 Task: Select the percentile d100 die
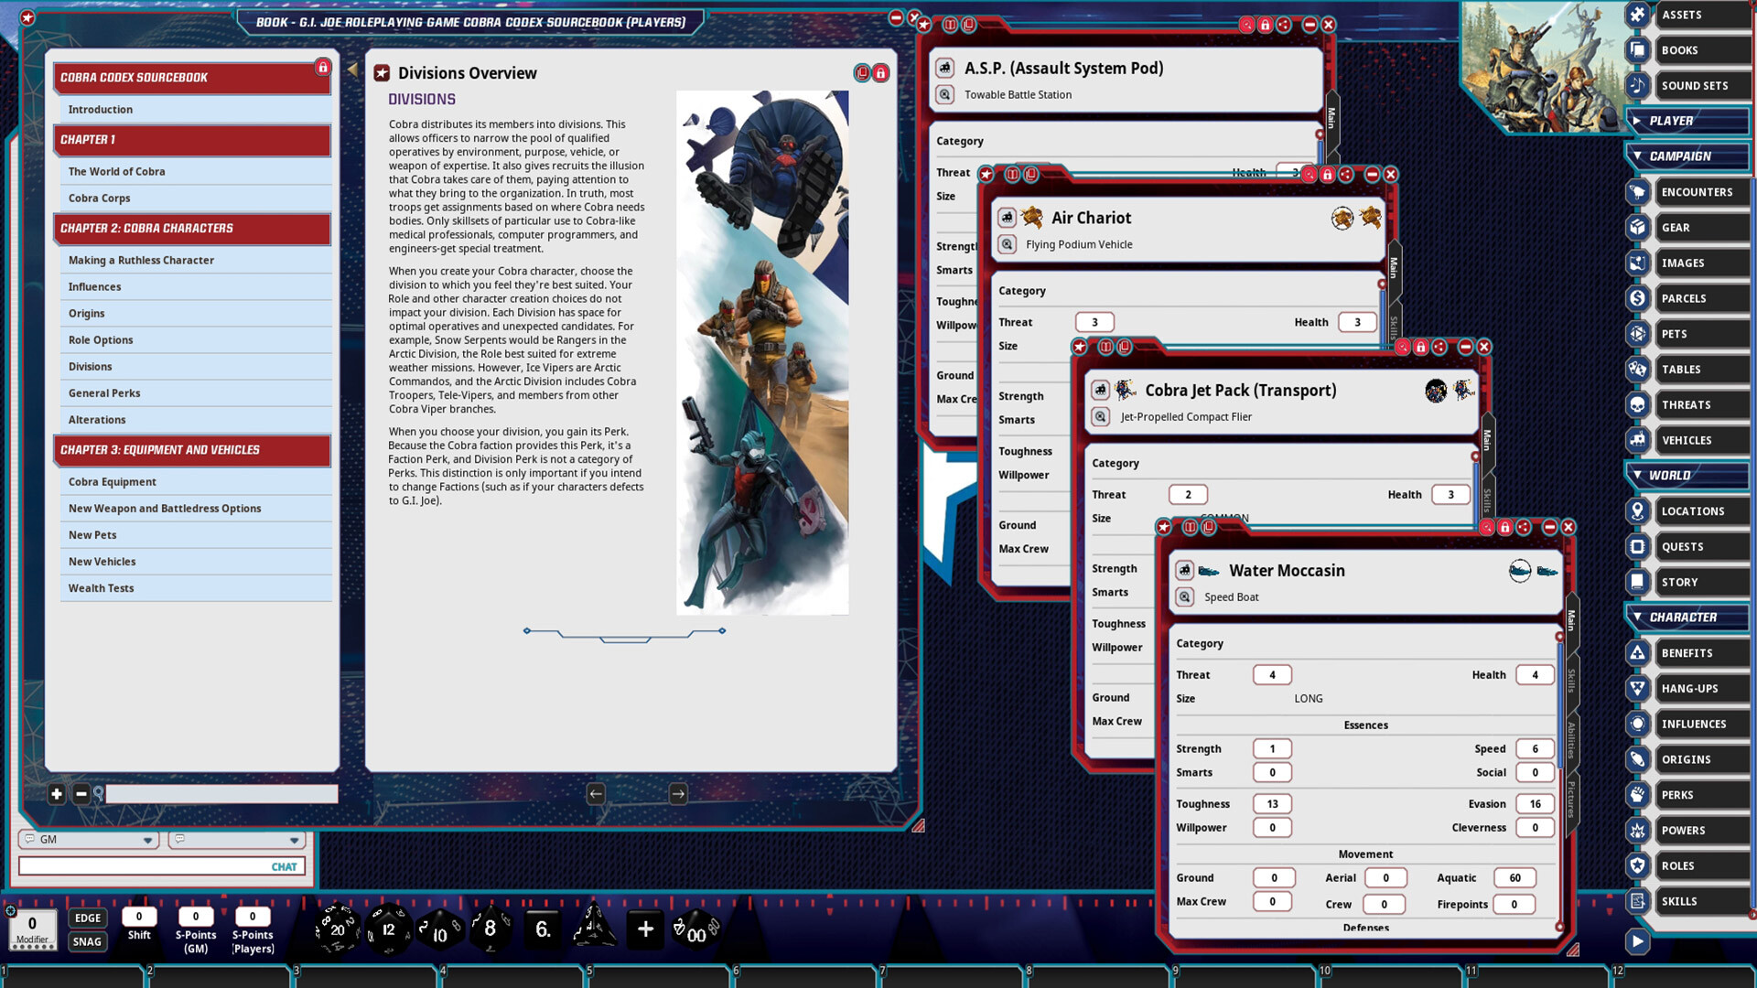point(696,930)
